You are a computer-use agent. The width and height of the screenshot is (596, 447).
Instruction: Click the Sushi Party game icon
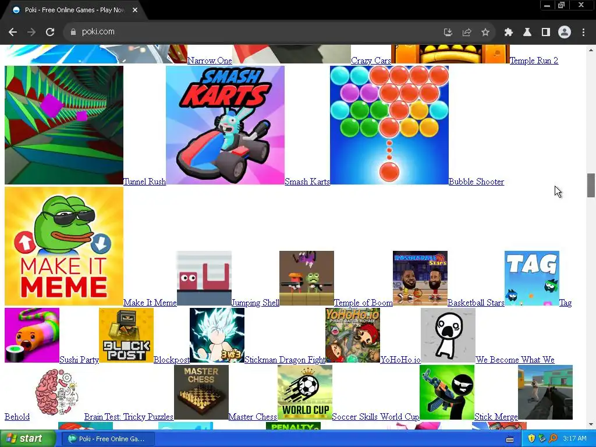(x=32, y=335)
